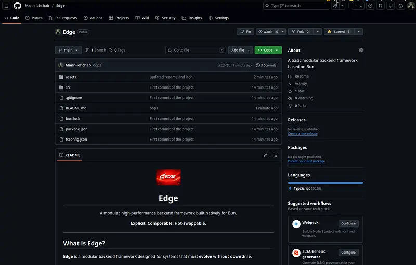Toggle Watch for this repository
The width and height of the screenshot is (416, 265).
tap(267, 32)
